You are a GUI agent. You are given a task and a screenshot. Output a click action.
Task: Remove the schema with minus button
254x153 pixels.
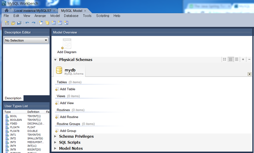tap(249, 59)
